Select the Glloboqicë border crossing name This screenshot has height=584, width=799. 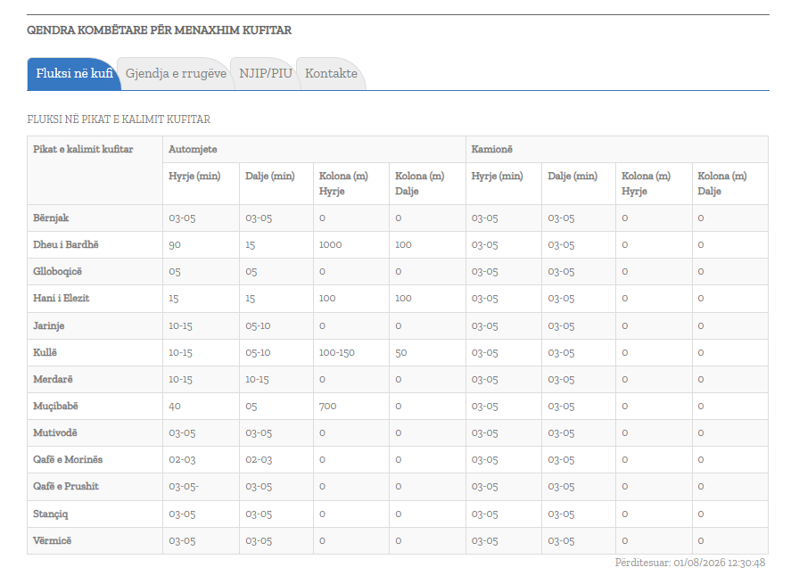point(57,272)
